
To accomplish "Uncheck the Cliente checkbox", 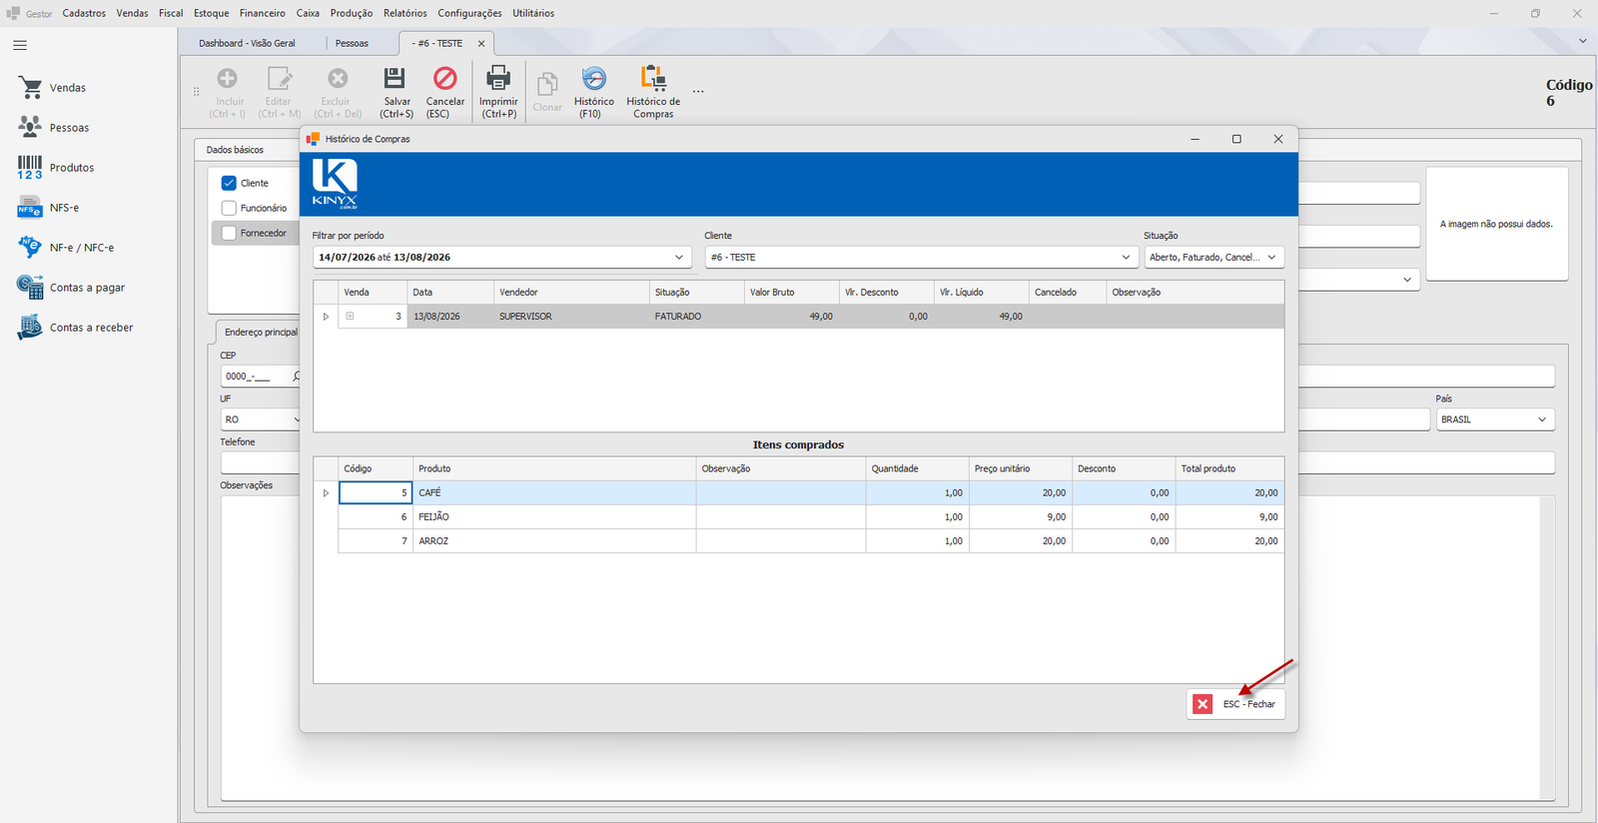I will [229, 183].
